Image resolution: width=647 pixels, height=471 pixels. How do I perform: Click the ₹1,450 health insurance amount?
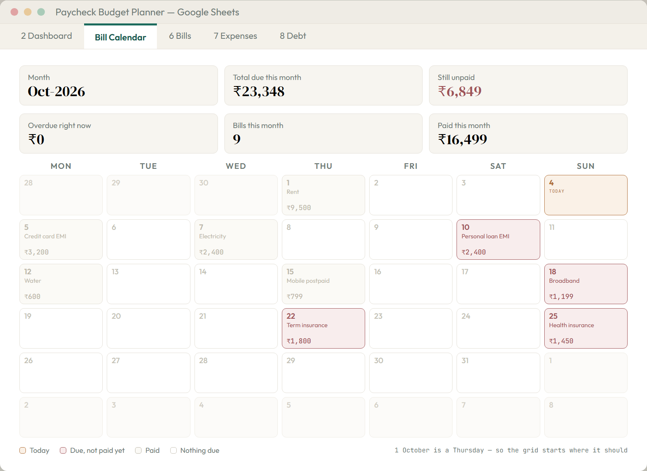[561, 341]
